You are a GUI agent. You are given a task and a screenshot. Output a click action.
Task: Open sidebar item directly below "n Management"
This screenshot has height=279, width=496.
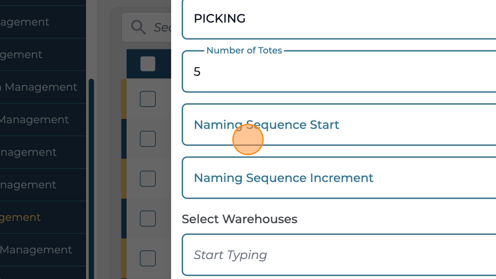coord(35,120)
